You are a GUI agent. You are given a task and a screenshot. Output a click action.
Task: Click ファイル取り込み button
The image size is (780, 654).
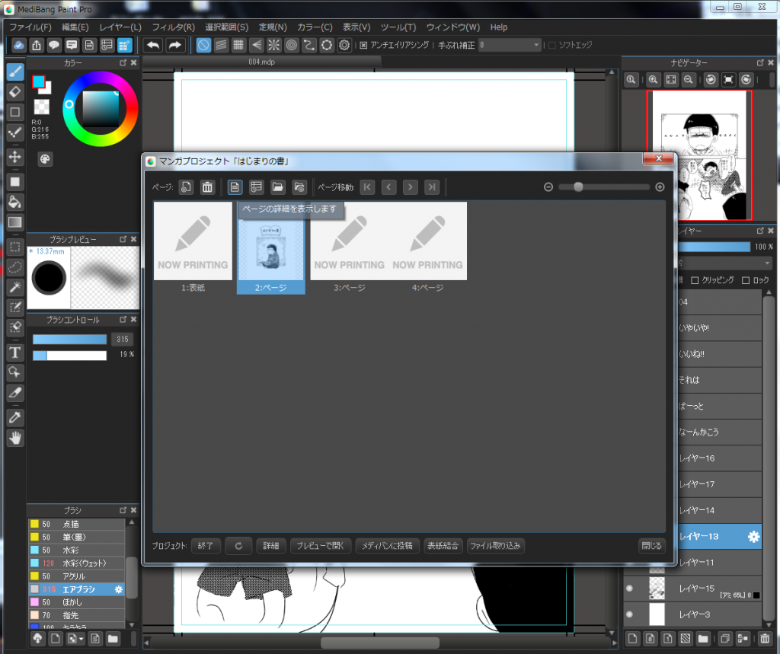[x=495, y=546]
